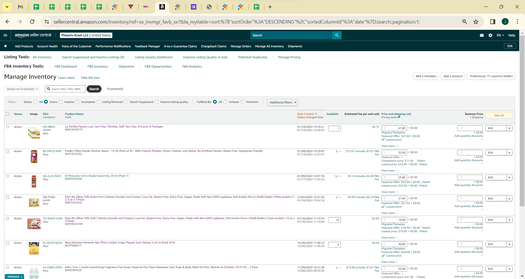The width and height of the screenshot is (525, 279).
Task: Choose the Incomplete status radio button
Action: 77,102
